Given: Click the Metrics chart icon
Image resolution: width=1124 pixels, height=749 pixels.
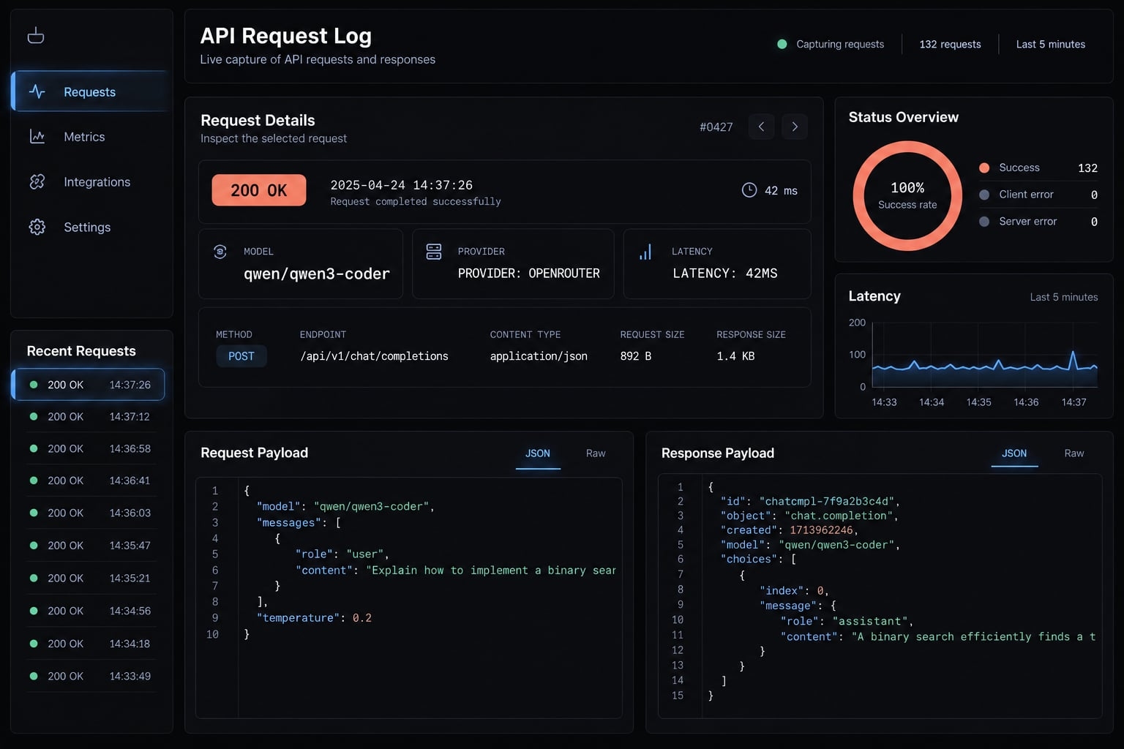Looking at the screenshot, I should pos(37,137).
